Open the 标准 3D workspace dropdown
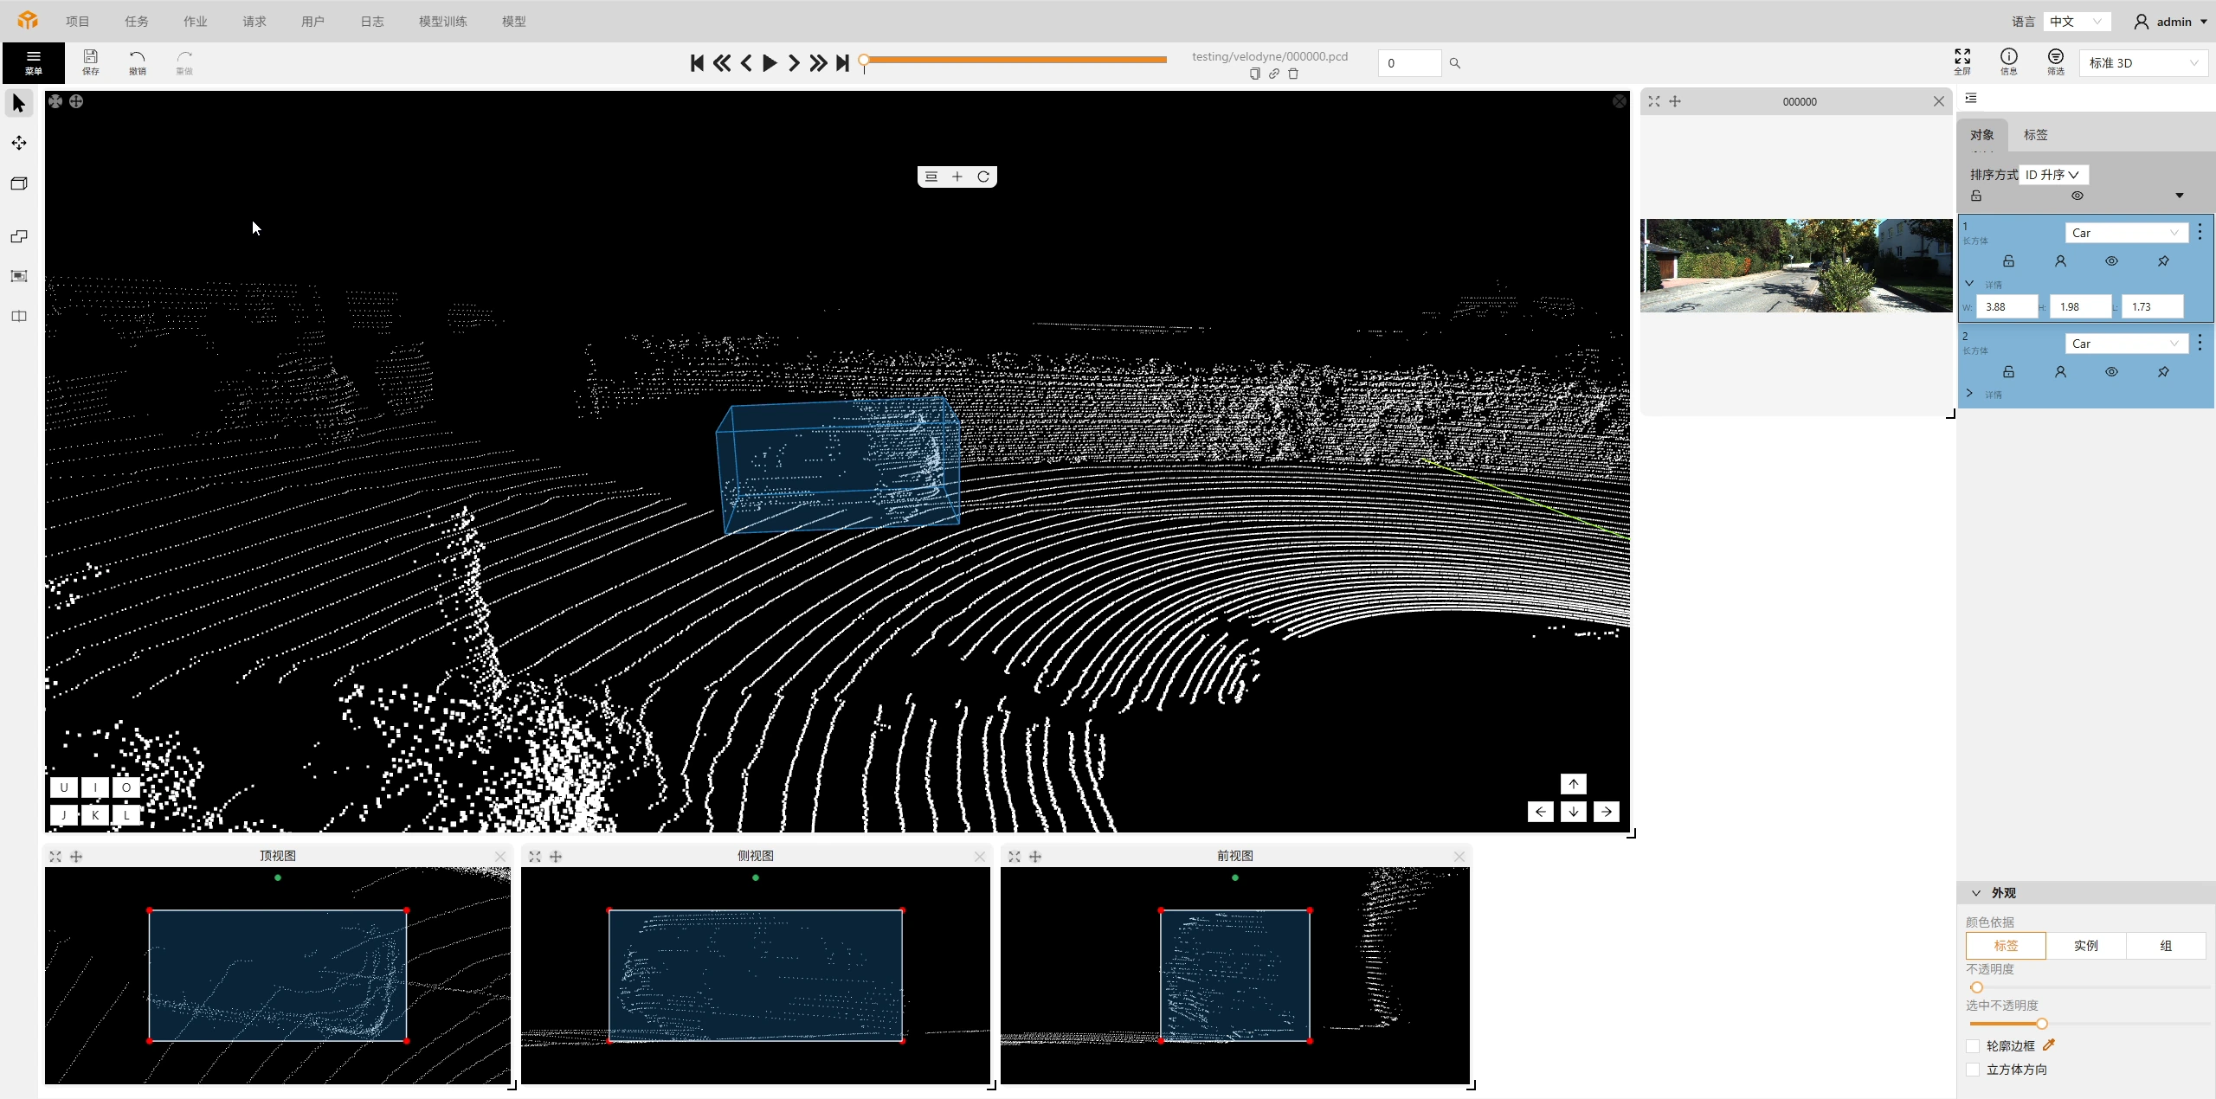2216x1099 pixels. [2143, 63]
